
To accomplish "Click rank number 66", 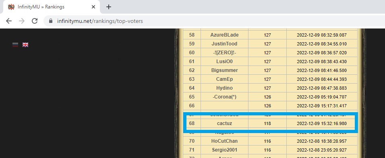I will point(192,106).
